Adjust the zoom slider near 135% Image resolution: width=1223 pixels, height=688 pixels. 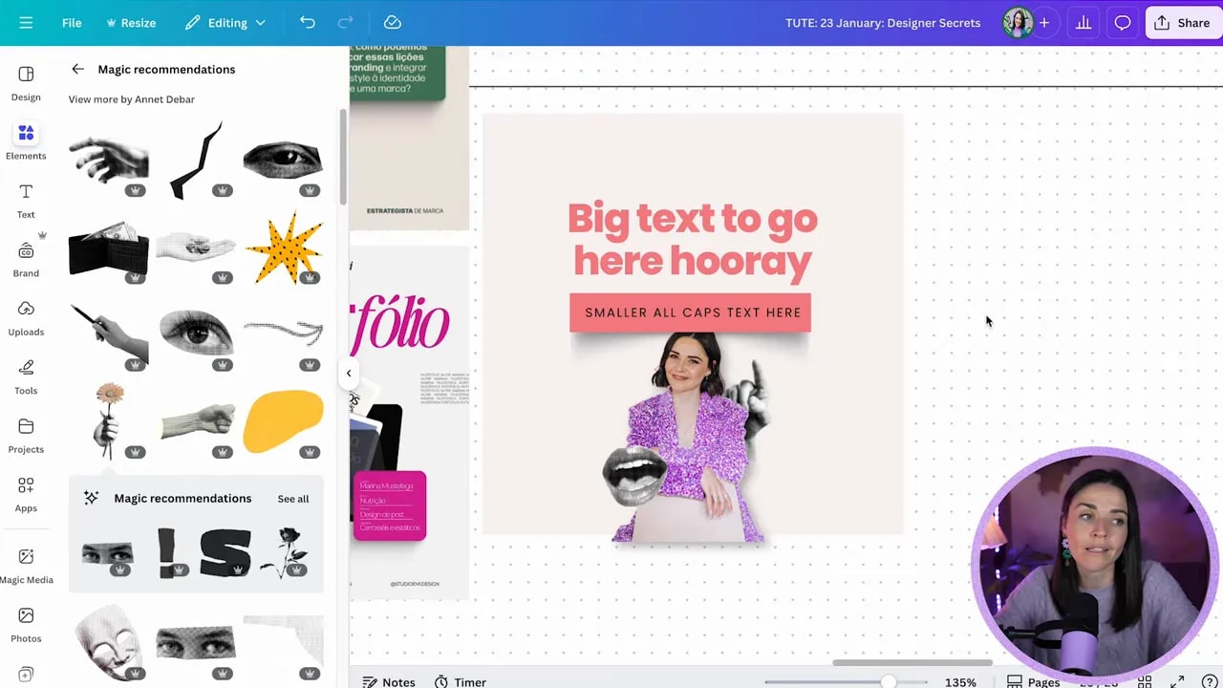point(889,682)
